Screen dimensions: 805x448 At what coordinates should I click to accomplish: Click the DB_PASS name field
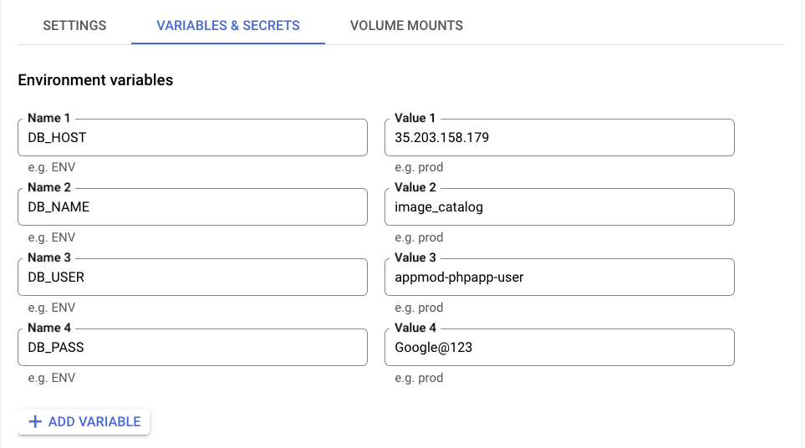(192, 348)
